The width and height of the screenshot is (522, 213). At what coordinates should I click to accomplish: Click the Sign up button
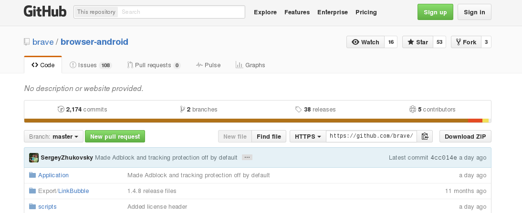pos(436,12)
